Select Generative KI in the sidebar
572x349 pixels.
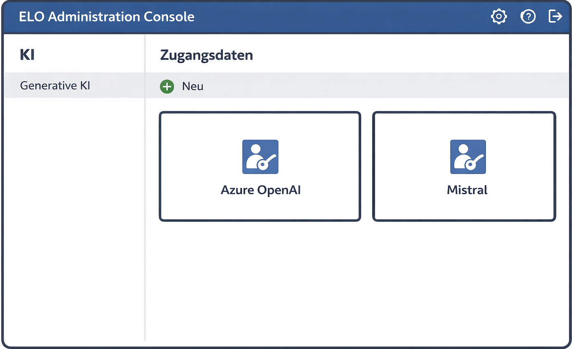55,85
